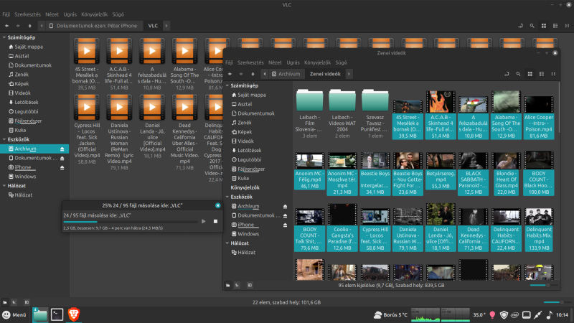Show places sidebar in Zenei videók status bar
The image size is (574, 323).
pyautogui.click(x=227, y=285)
